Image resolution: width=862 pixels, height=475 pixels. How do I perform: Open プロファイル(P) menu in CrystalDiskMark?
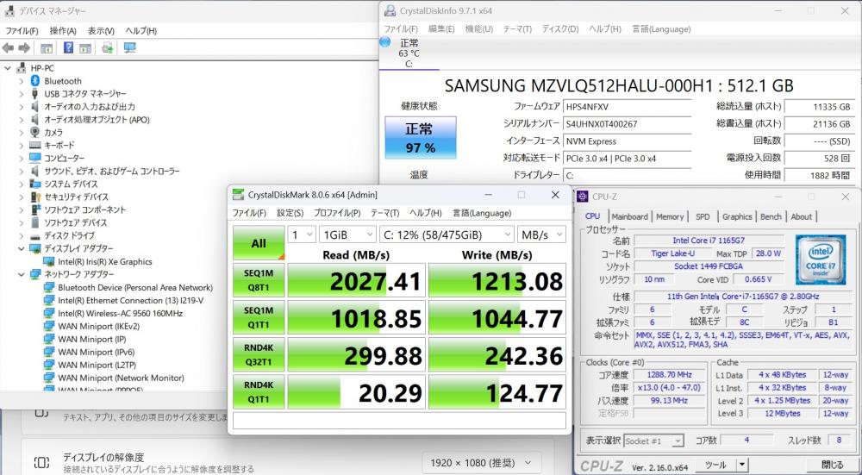pyautogui.click(x=337, y=213)
